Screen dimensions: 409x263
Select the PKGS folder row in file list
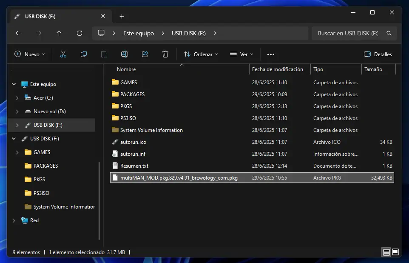click(252, 106)
